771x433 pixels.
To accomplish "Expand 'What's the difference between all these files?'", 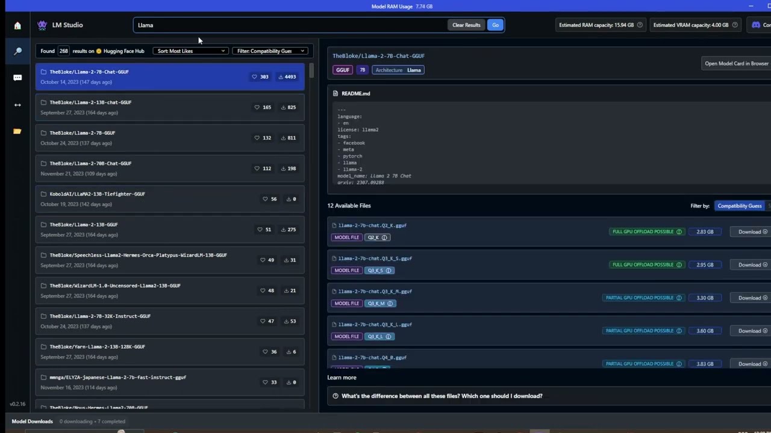I will pyautogui.click(x=549, y=396).
